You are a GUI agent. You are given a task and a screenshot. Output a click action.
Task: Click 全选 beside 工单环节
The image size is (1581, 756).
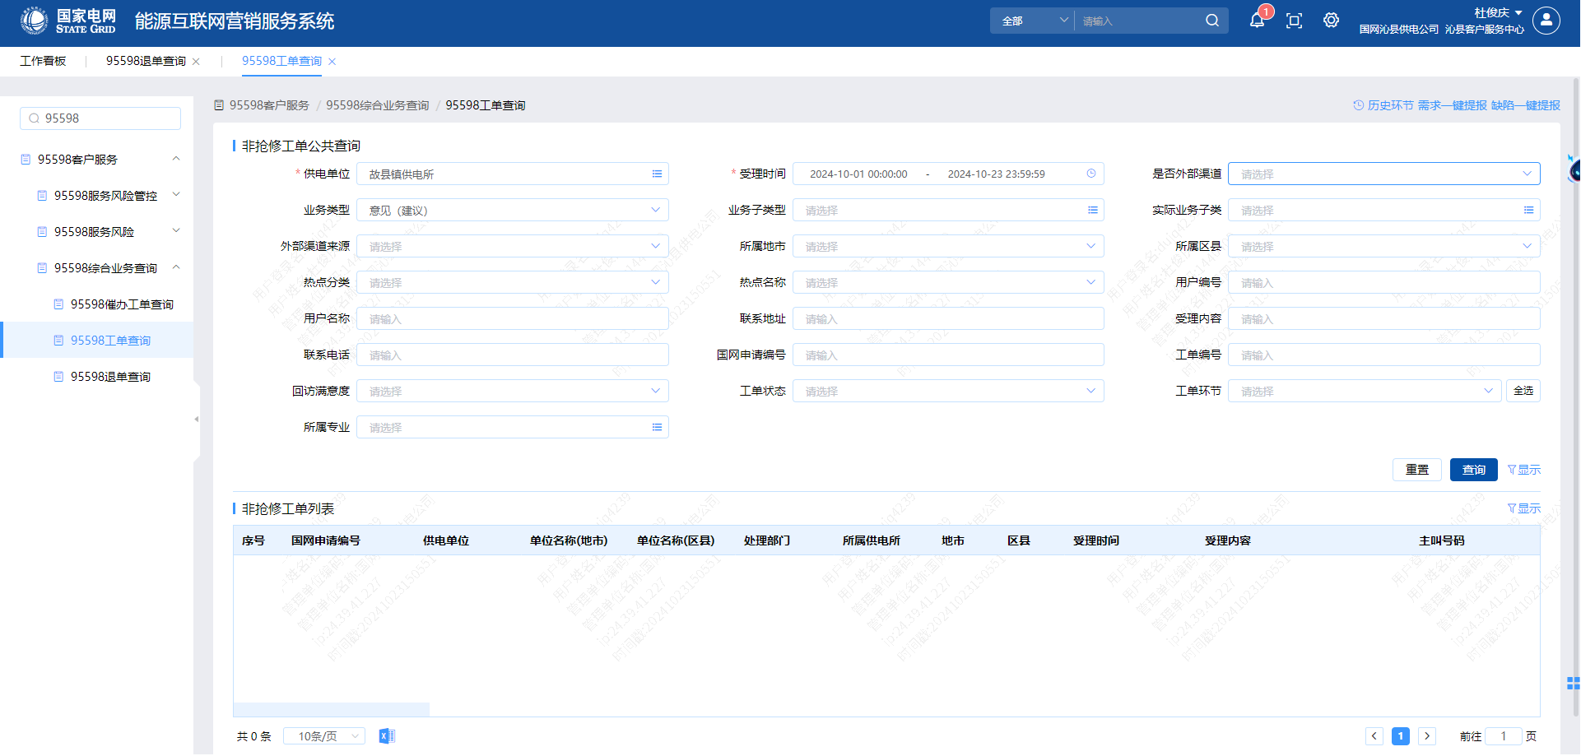(1523, 391)
